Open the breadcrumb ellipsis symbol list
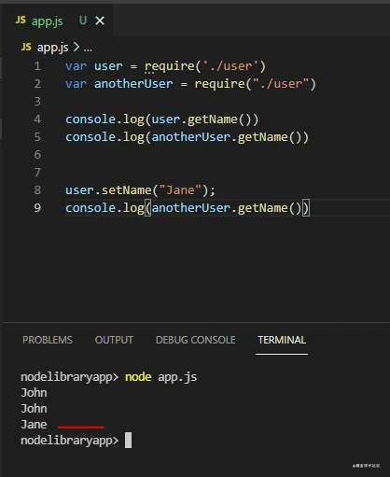The image size is (390, 477). (88, 49)
